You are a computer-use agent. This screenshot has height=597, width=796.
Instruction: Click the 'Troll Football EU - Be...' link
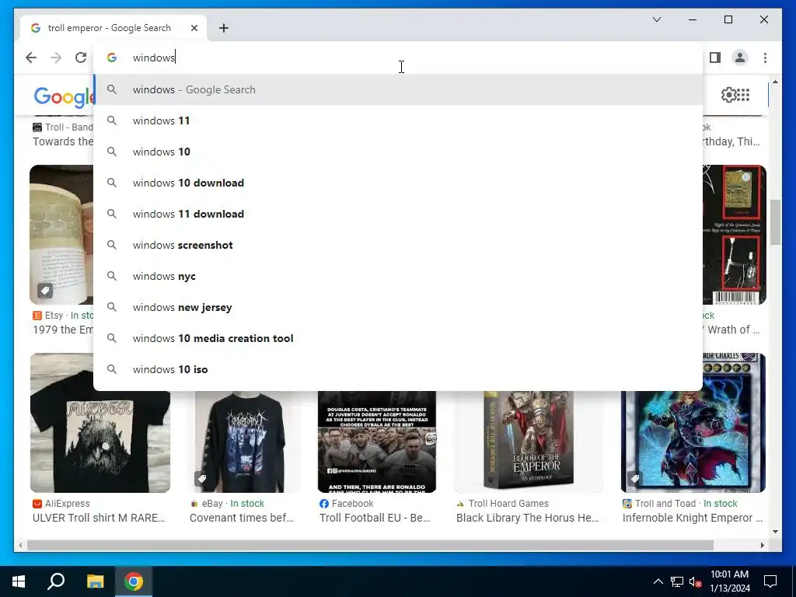(375, 518)
